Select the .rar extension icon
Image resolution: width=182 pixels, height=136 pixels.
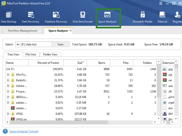(165, 80)
